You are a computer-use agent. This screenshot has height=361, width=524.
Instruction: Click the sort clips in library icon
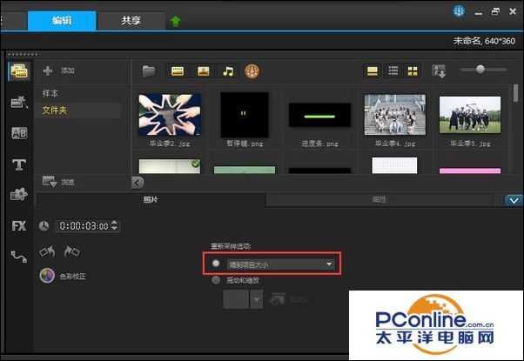coord(439,70)
